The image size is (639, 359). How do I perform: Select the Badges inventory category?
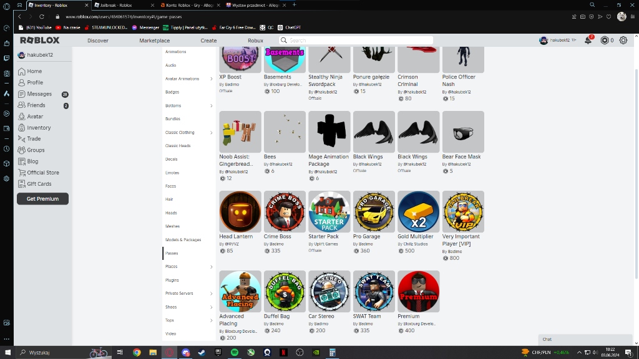coord(172,92)
